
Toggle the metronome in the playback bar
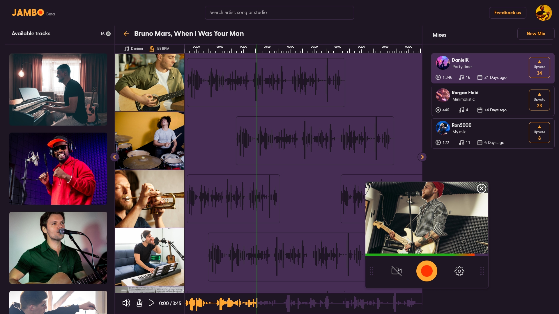click(x=139, y=303)
